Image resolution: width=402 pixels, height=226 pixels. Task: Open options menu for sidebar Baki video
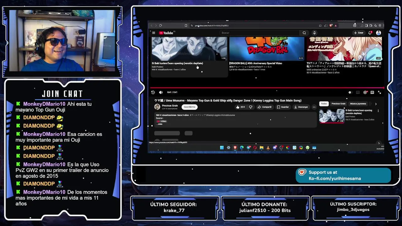[x=378, y=111]
